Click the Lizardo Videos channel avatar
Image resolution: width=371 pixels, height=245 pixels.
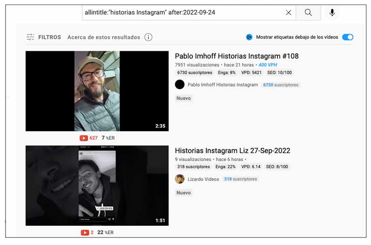(x=179, y=179)
